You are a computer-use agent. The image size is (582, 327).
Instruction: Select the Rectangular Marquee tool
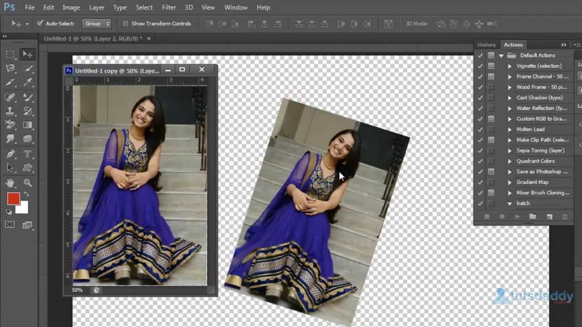10,54
